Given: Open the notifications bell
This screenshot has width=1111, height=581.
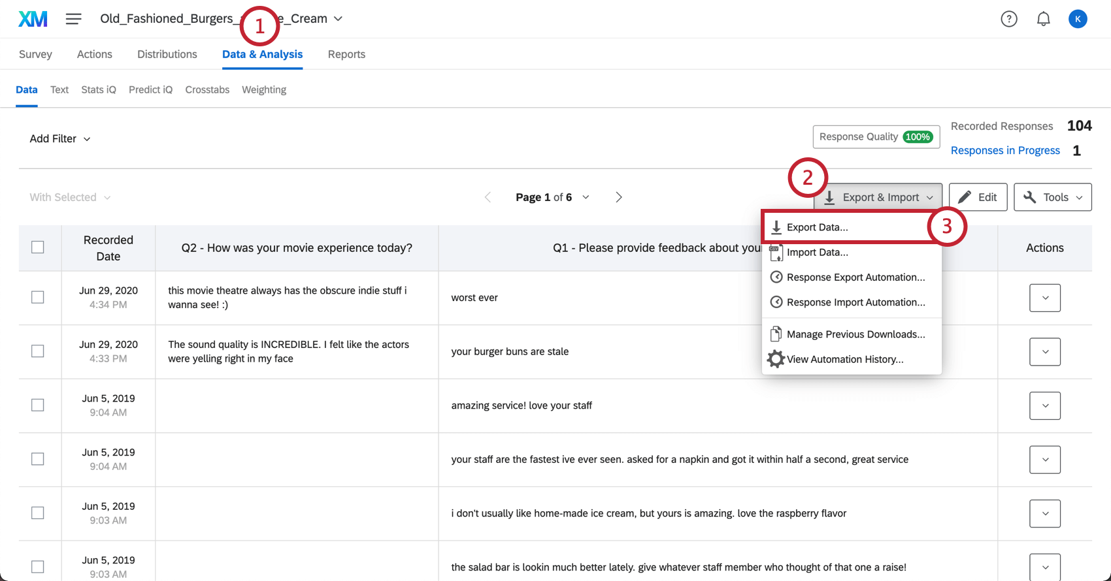Looking at the screenshot, I should tap(1044, 19).
